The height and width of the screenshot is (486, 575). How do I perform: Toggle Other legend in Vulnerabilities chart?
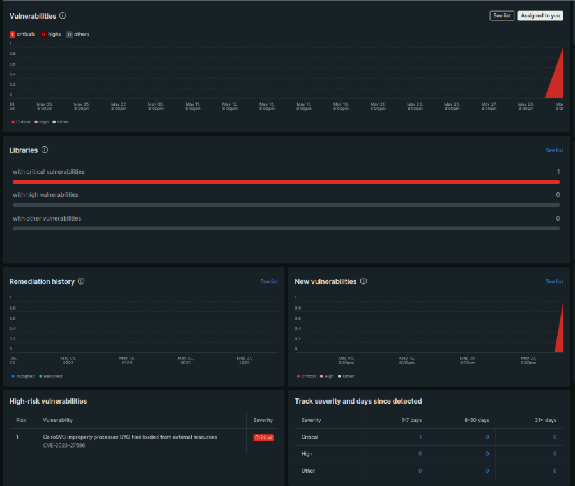point(61,122)
